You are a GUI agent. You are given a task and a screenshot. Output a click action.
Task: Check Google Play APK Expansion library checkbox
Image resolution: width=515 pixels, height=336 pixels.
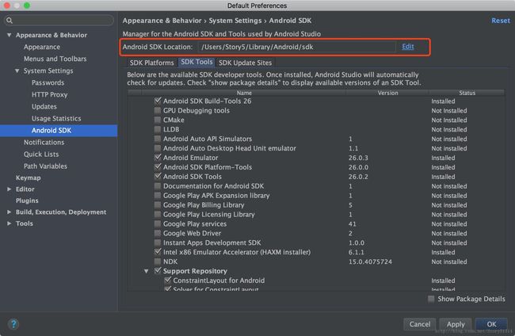click(x=158, y=196)
